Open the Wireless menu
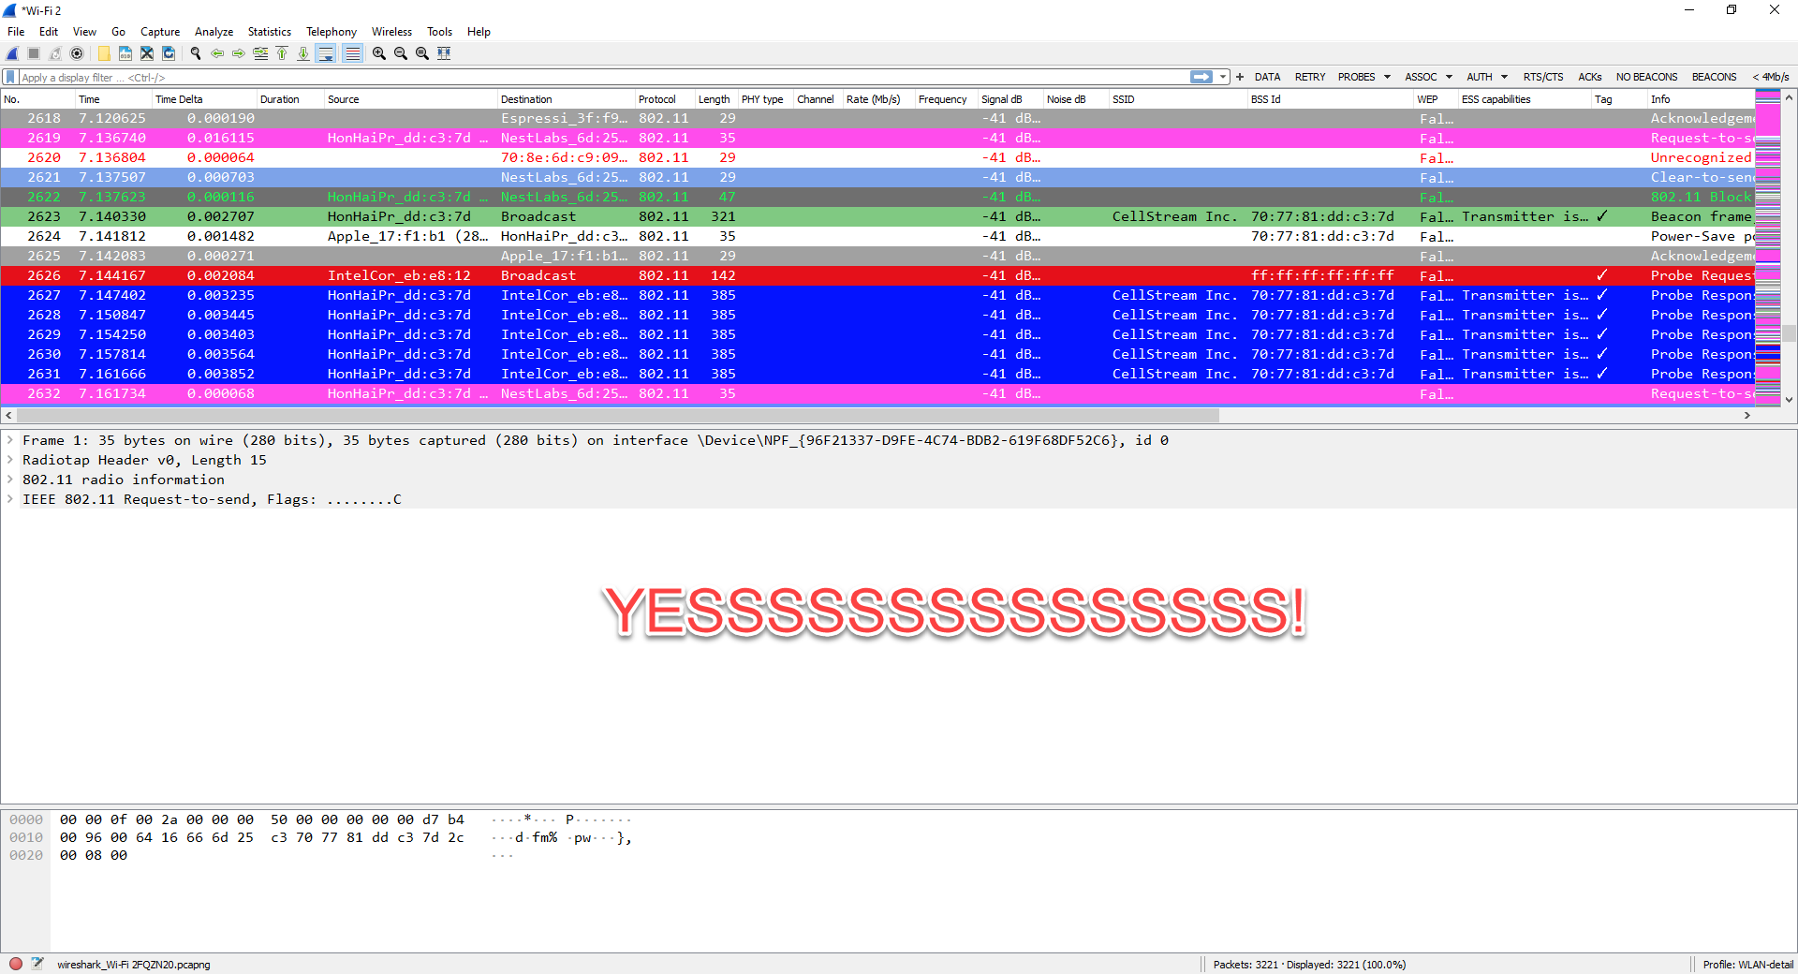Image resolution: width=1798 pixels, height=974 pixels. pos(391,32)
